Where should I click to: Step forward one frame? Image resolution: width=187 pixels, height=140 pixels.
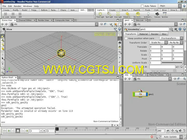pos(26,131)
